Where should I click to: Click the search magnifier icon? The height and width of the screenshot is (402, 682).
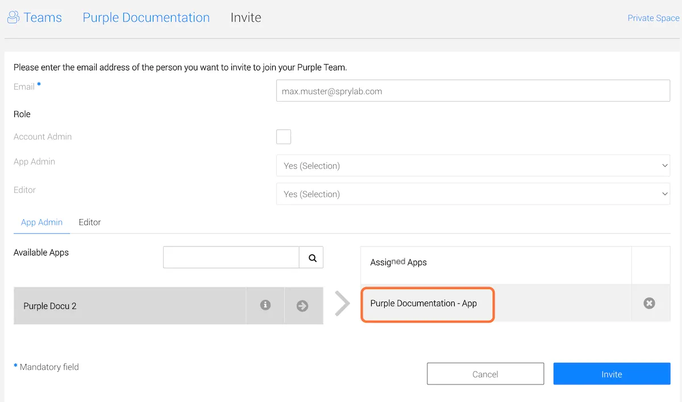point(312,257)
